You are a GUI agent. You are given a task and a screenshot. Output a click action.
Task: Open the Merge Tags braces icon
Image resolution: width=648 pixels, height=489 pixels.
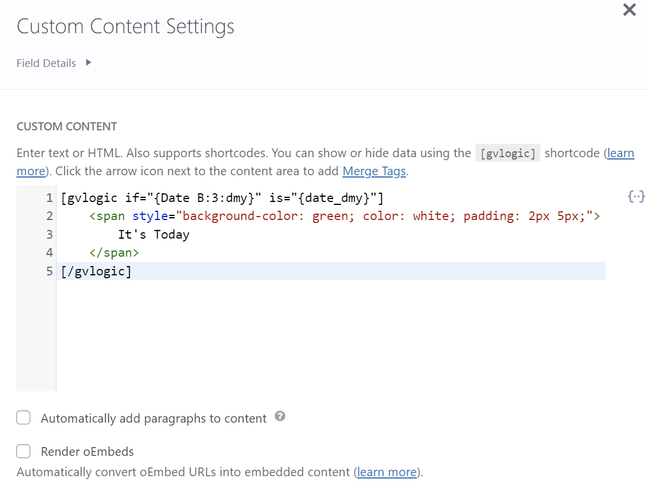coord(636,196)
